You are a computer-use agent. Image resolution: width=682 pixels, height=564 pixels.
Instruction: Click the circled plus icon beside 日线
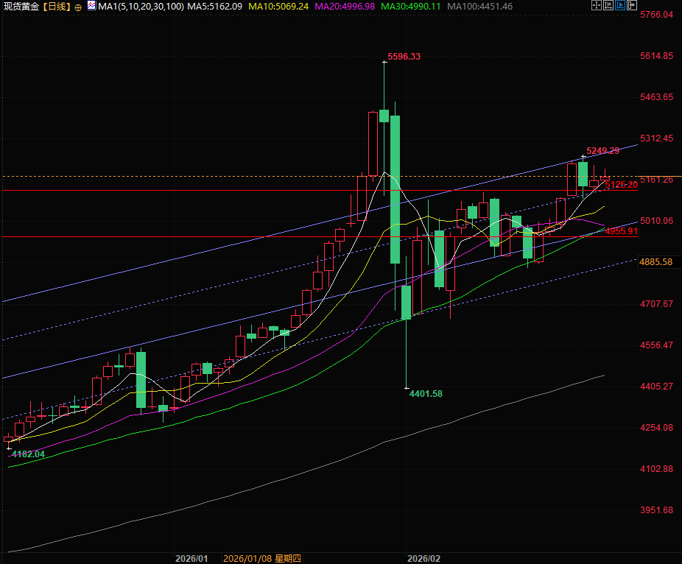[78, 7]
